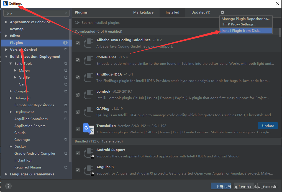Click the plugin list vertical scrollbar
Viewport: 282px width, 192px height.
click(x=280, y=33)
